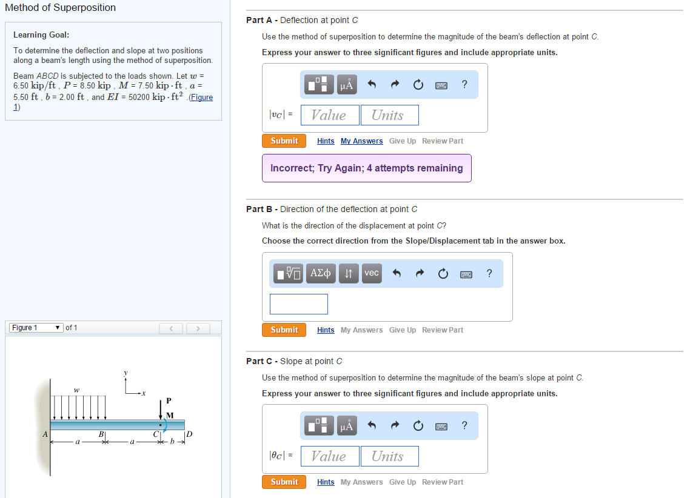
Task: Submit the Part A answer
Action: tap(284, 141)
